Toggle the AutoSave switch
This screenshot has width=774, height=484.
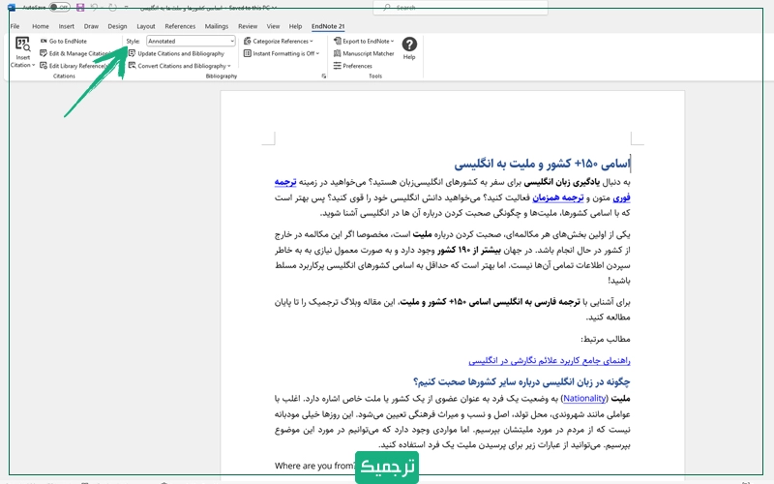[x=59, y=8]
